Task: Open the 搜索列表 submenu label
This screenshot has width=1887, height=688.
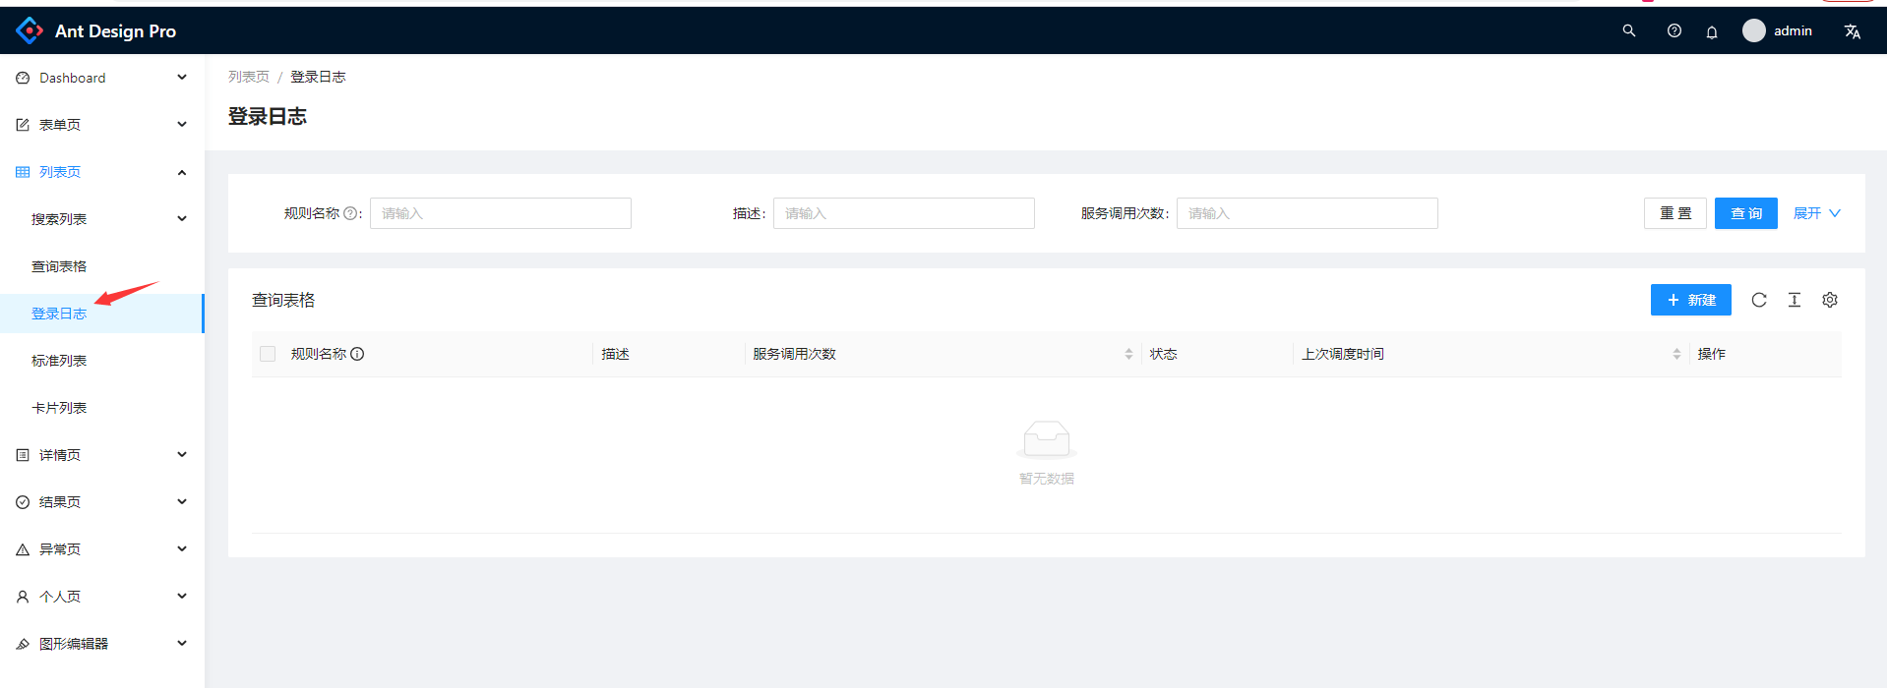Action: click(59, 219)
